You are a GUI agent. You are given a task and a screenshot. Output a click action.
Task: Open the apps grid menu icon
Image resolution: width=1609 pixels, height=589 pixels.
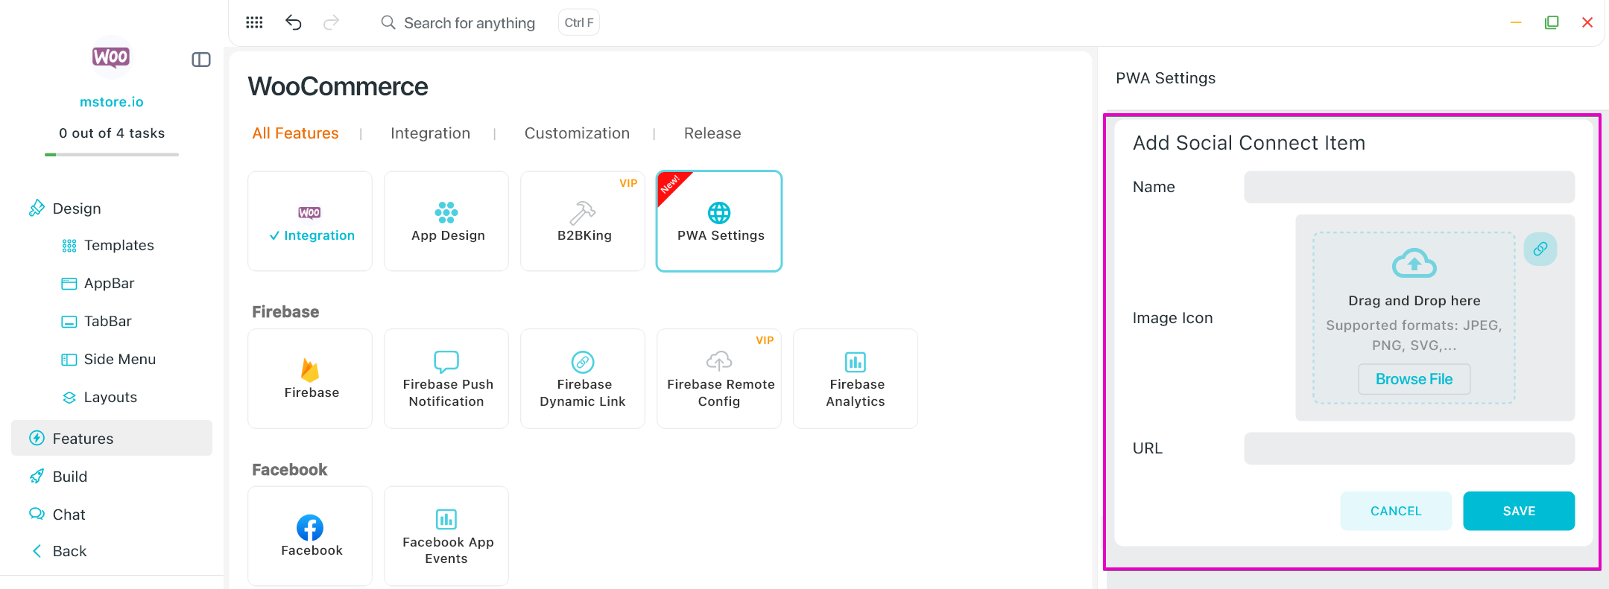tap(254, 22)
